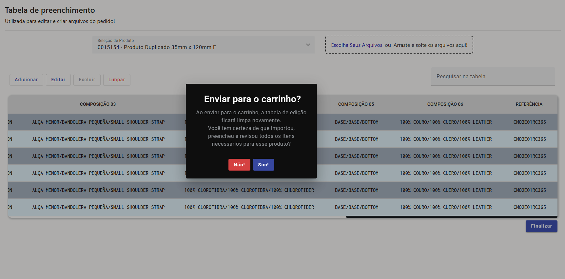Cancel by clicking the Não! button
Image resolution: width=565 pixels, height=279 pixels.
(239, 165)
